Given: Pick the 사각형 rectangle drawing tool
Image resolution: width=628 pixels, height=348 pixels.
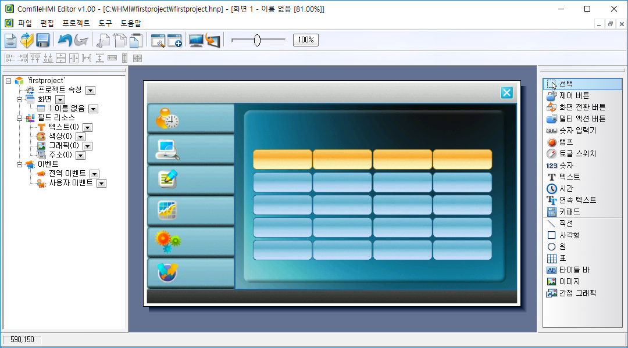Looking at the screenshot, I should click(569, 235).
